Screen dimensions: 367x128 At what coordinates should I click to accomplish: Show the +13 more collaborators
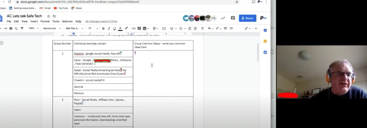(213, 18)
